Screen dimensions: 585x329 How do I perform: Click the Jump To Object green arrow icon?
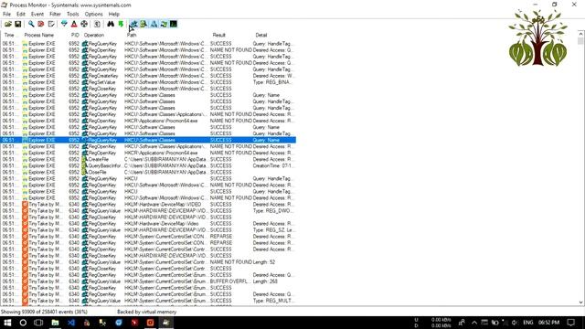coord(121,24)
